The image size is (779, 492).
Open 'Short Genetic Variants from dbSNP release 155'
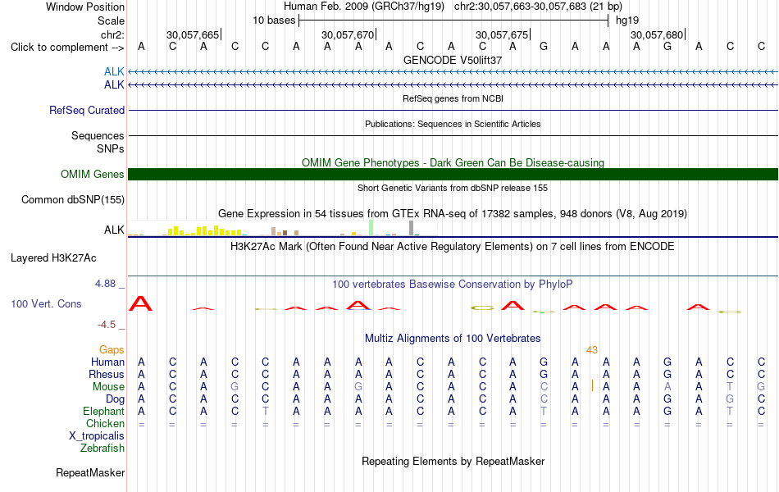(x=453, y=188)
